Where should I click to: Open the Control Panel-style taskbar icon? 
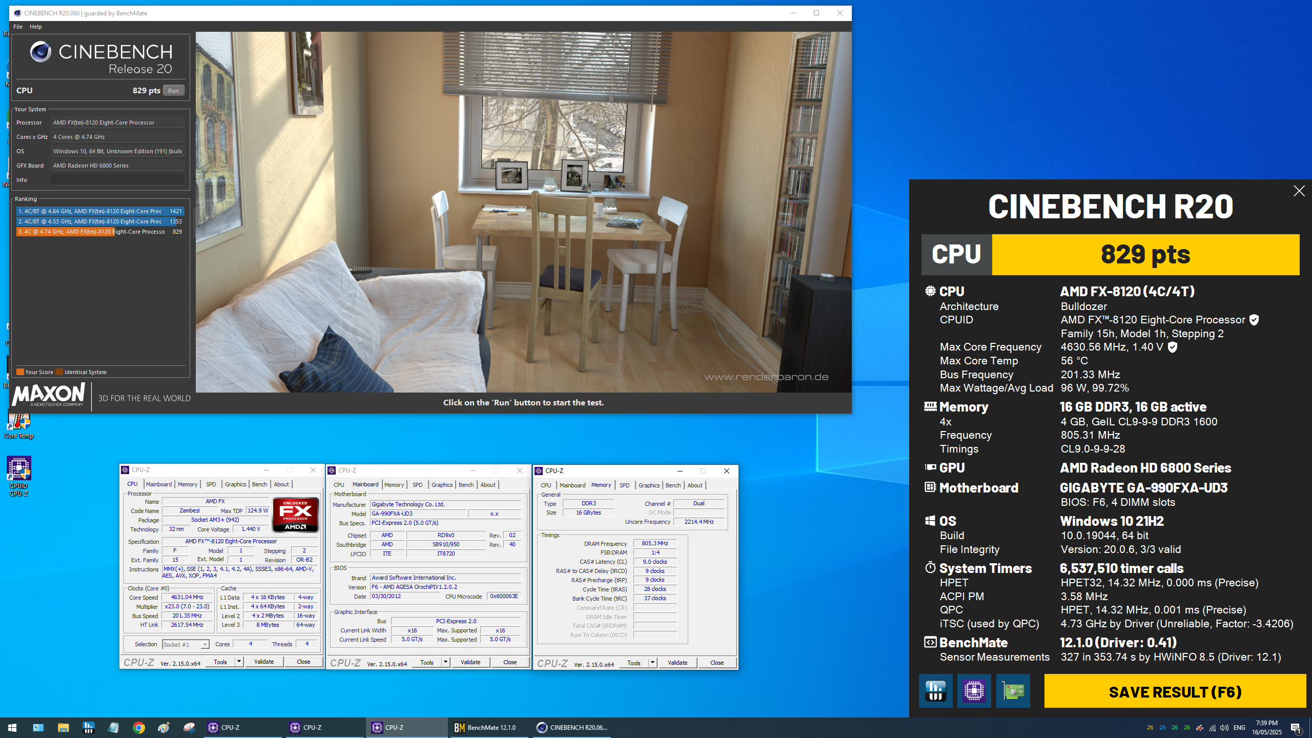coord(38,728)
